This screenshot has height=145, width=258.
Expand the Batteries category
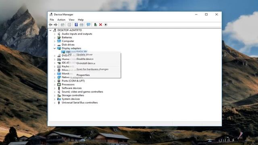click(55, 37)
